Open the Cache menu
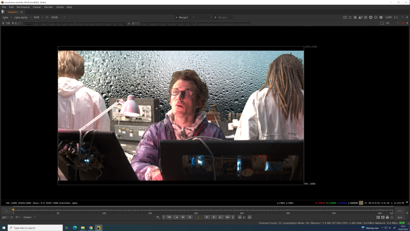Screen dimensions: 410x231 pyautogui.click(x=60, y=7)
